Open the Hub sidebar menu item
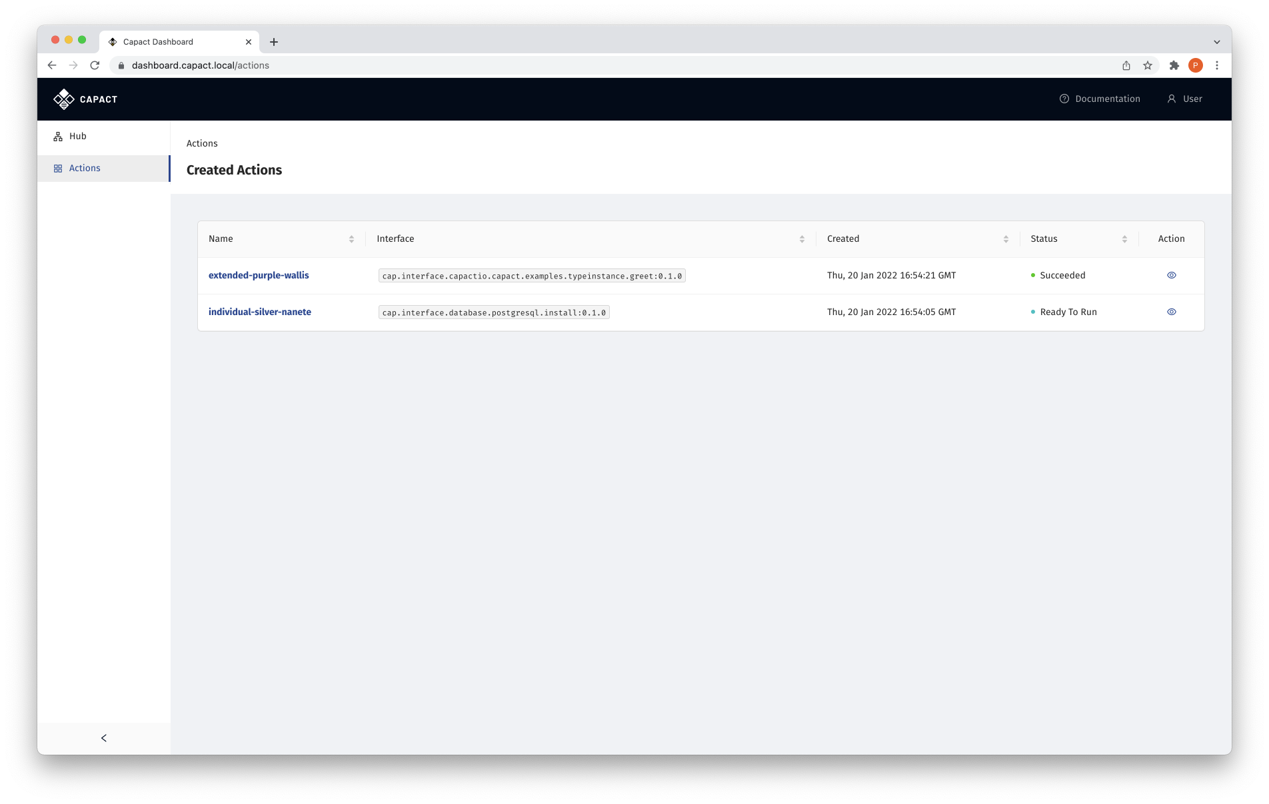 point(78,137)
